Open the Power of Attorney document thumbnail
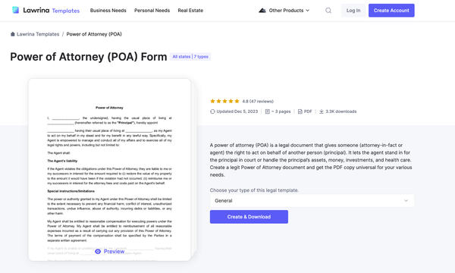The height and width of the screenshot is (273, 455). point(109,169)
